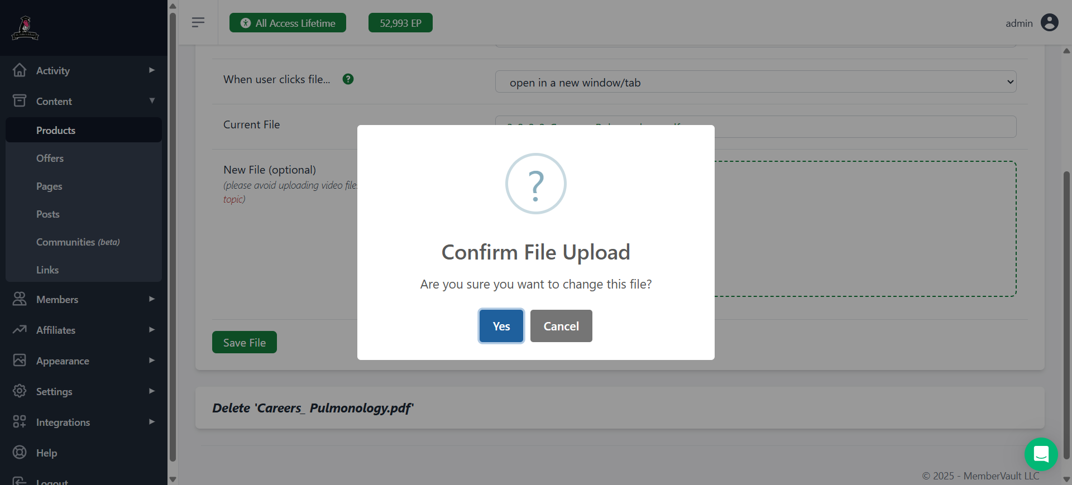The width and height of the screenshot is (1072, 485).
Task: Click the Save File button
Action: tap(245, 342)
